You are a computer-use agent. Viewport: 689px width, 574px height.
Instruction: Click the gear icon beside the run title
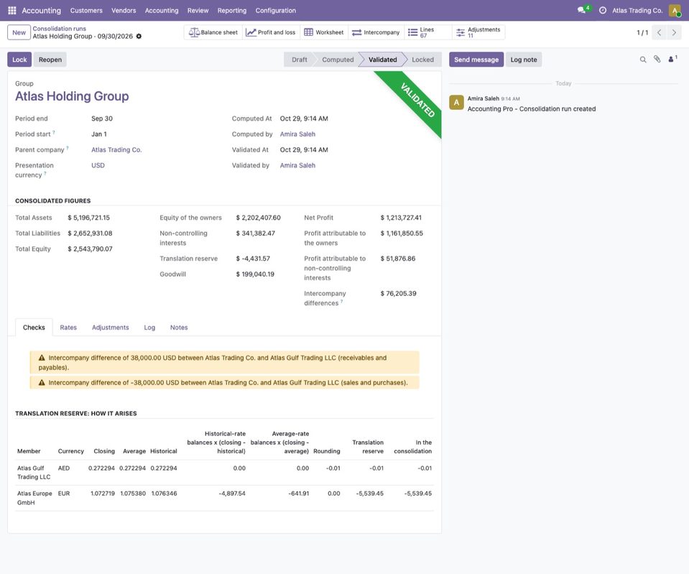point(139,37)
